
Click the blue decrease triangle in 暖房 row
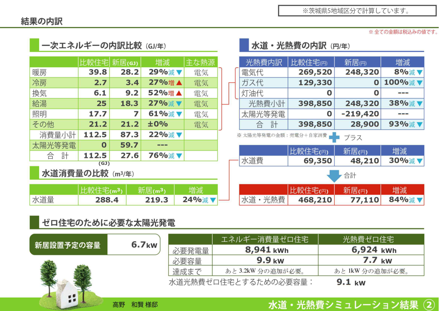(179, 73)
